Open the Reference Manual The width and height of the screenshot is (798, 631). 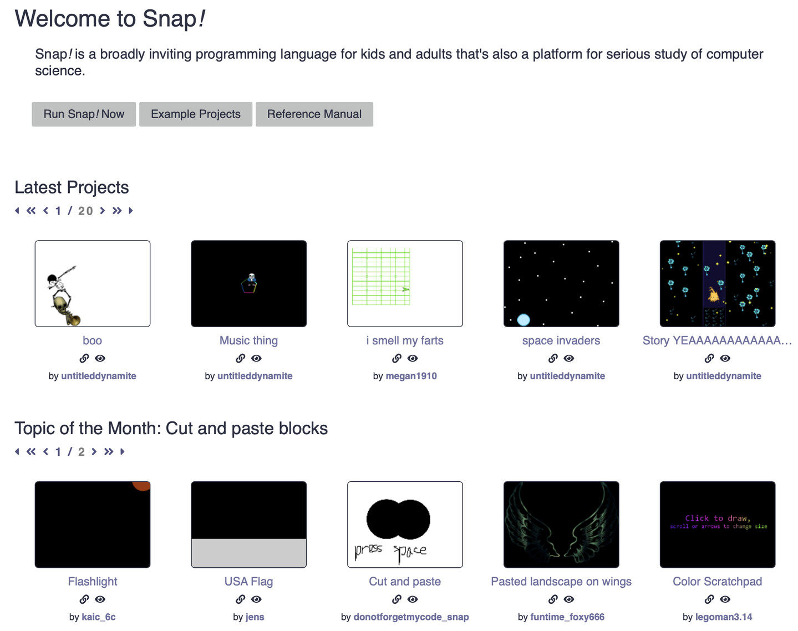tap(314, 114)
